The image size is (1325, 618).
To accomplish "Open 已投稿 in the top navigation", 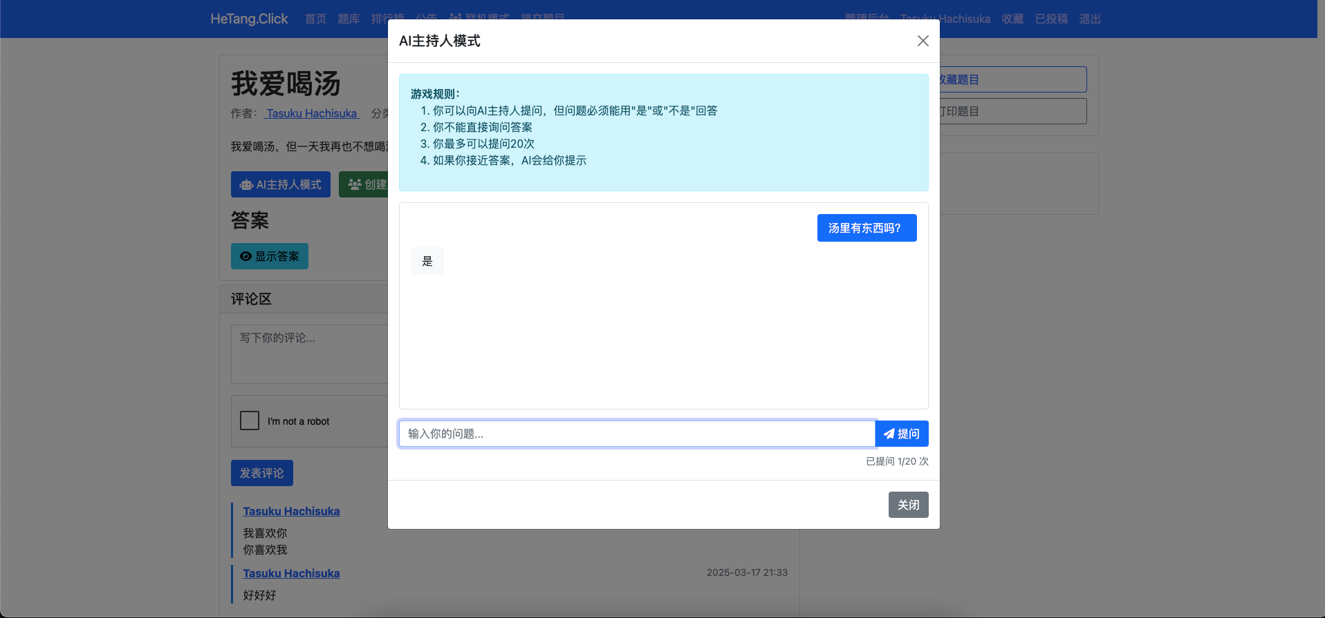I will (1051, 19).
